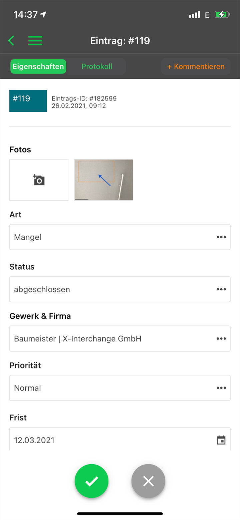This screenshot has width=240, height=520.
Task: Open the Frist calendar picker icon
Action: click(221, 440)
